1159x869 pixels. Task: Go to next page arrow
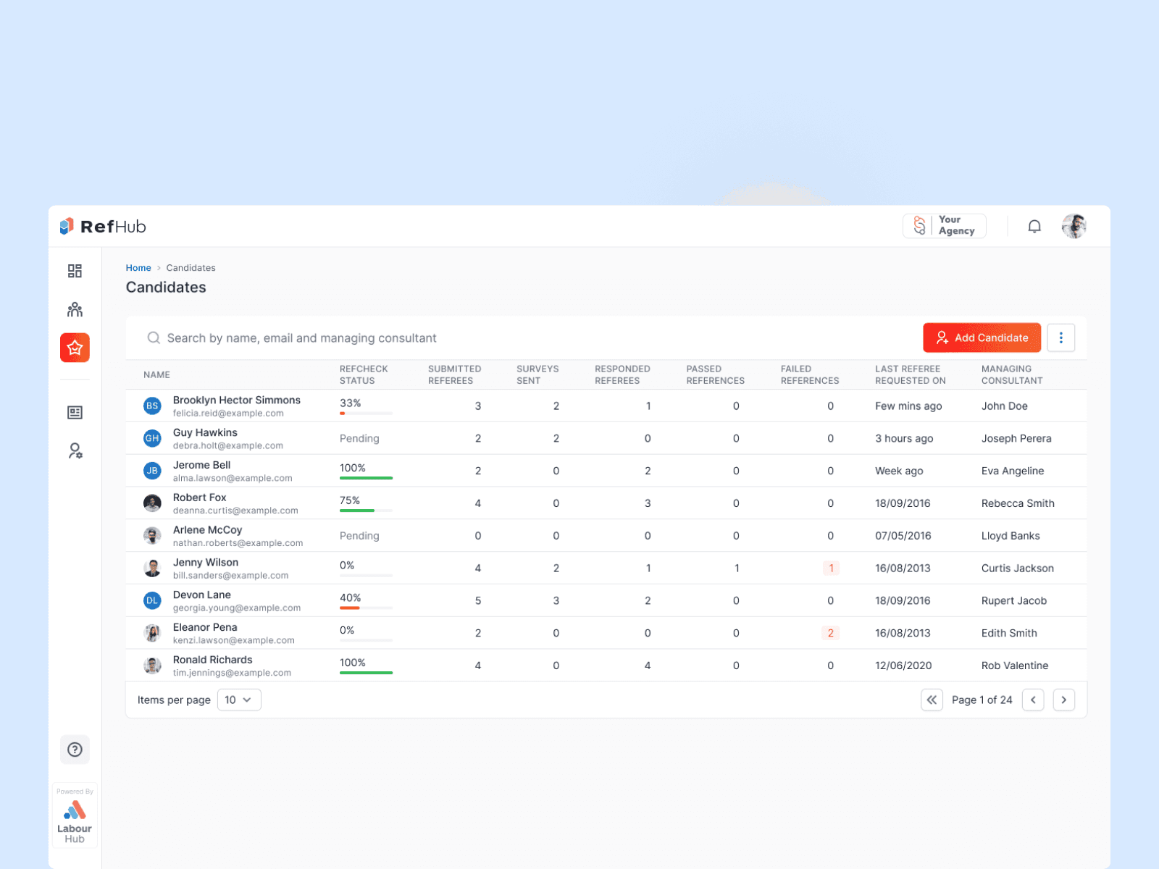[x=1064, y=700]
